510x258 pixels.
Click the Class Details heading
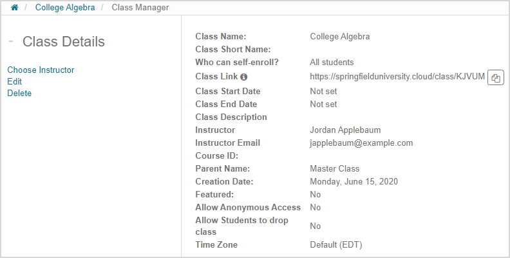click(x=64, y=42)
